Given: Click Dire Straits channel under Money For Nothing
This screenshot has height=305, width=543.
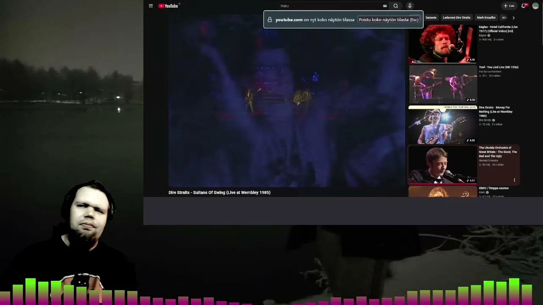Looking at the screenshot, I should [x=485, y=120].
